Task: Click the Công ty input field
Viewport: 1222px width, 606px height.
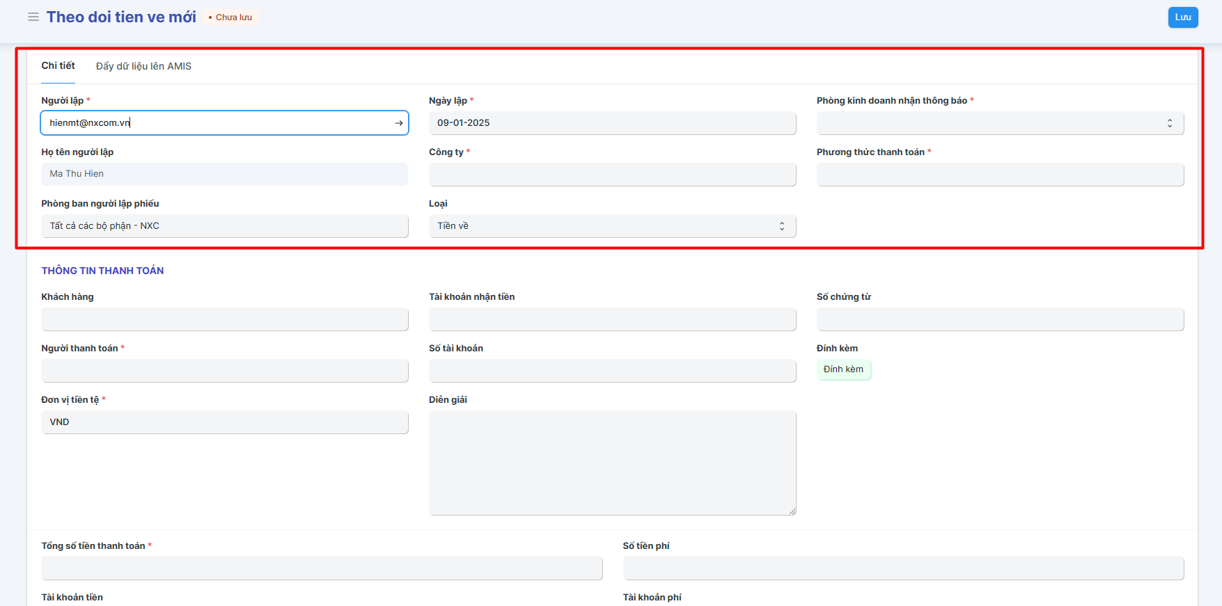Action: click(x=612, y=175)
